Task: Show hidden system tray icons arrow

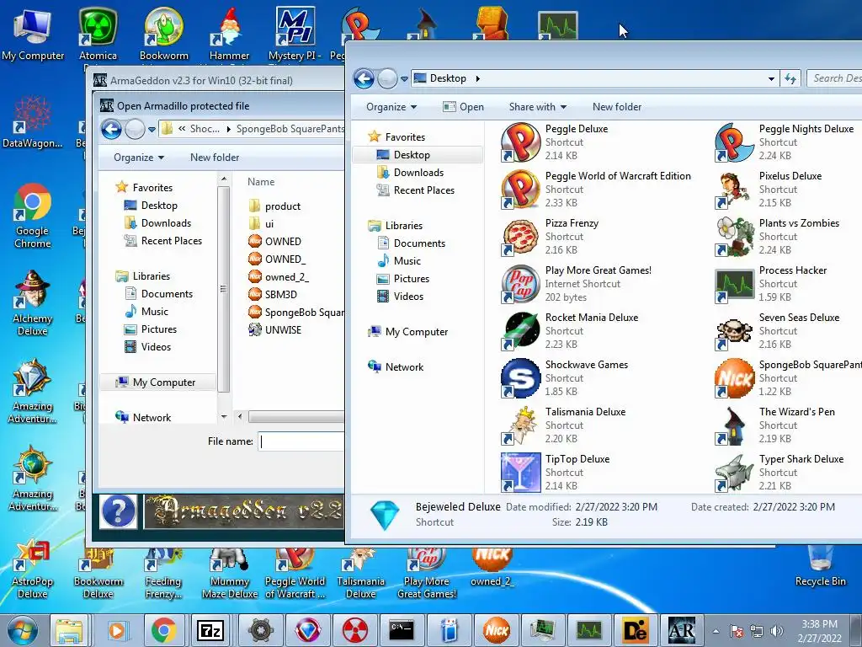Action: coord(716,631)
